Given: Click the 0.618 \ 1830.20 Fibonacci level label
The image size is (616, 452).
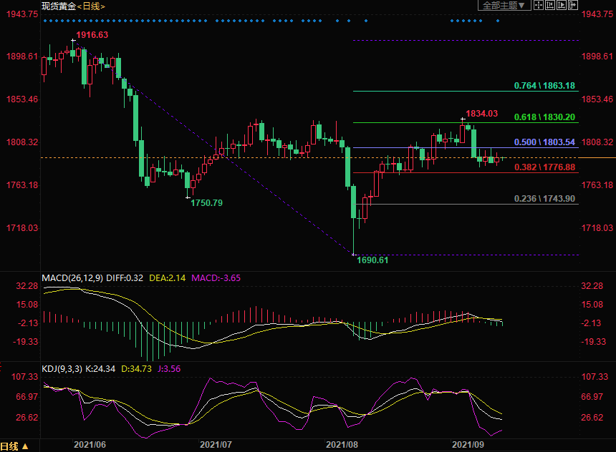Looking at the screenshot, I should click(x=544, y=117).
